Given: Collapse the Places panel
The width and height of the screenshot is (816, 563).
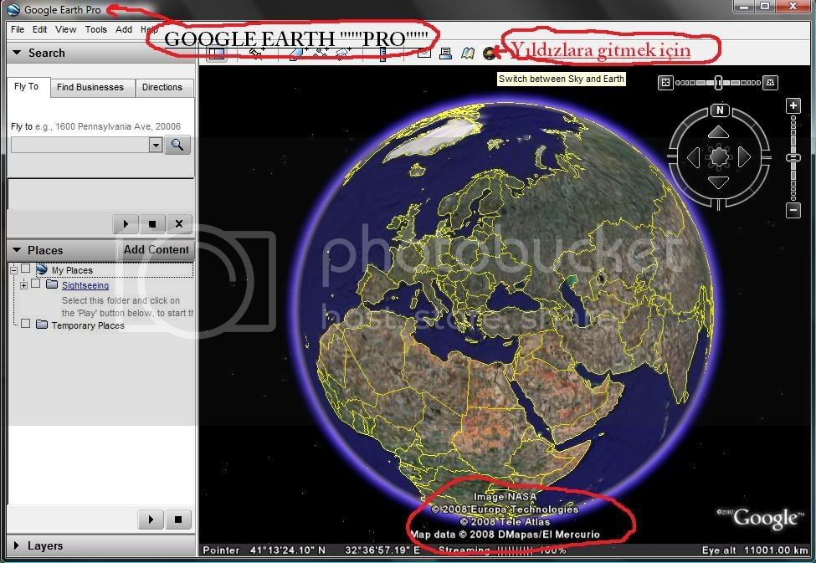Looking at the screenshot, I should [x=18, y=250].
